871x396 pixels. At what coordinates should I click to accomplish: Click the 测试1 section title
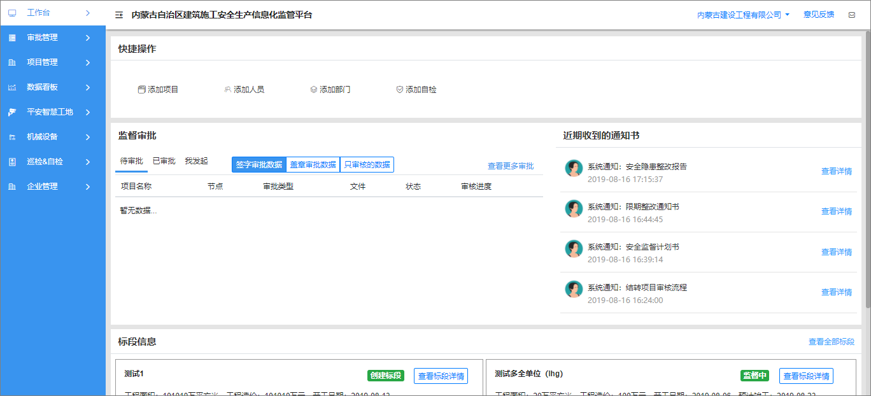(x=134, y=374)
